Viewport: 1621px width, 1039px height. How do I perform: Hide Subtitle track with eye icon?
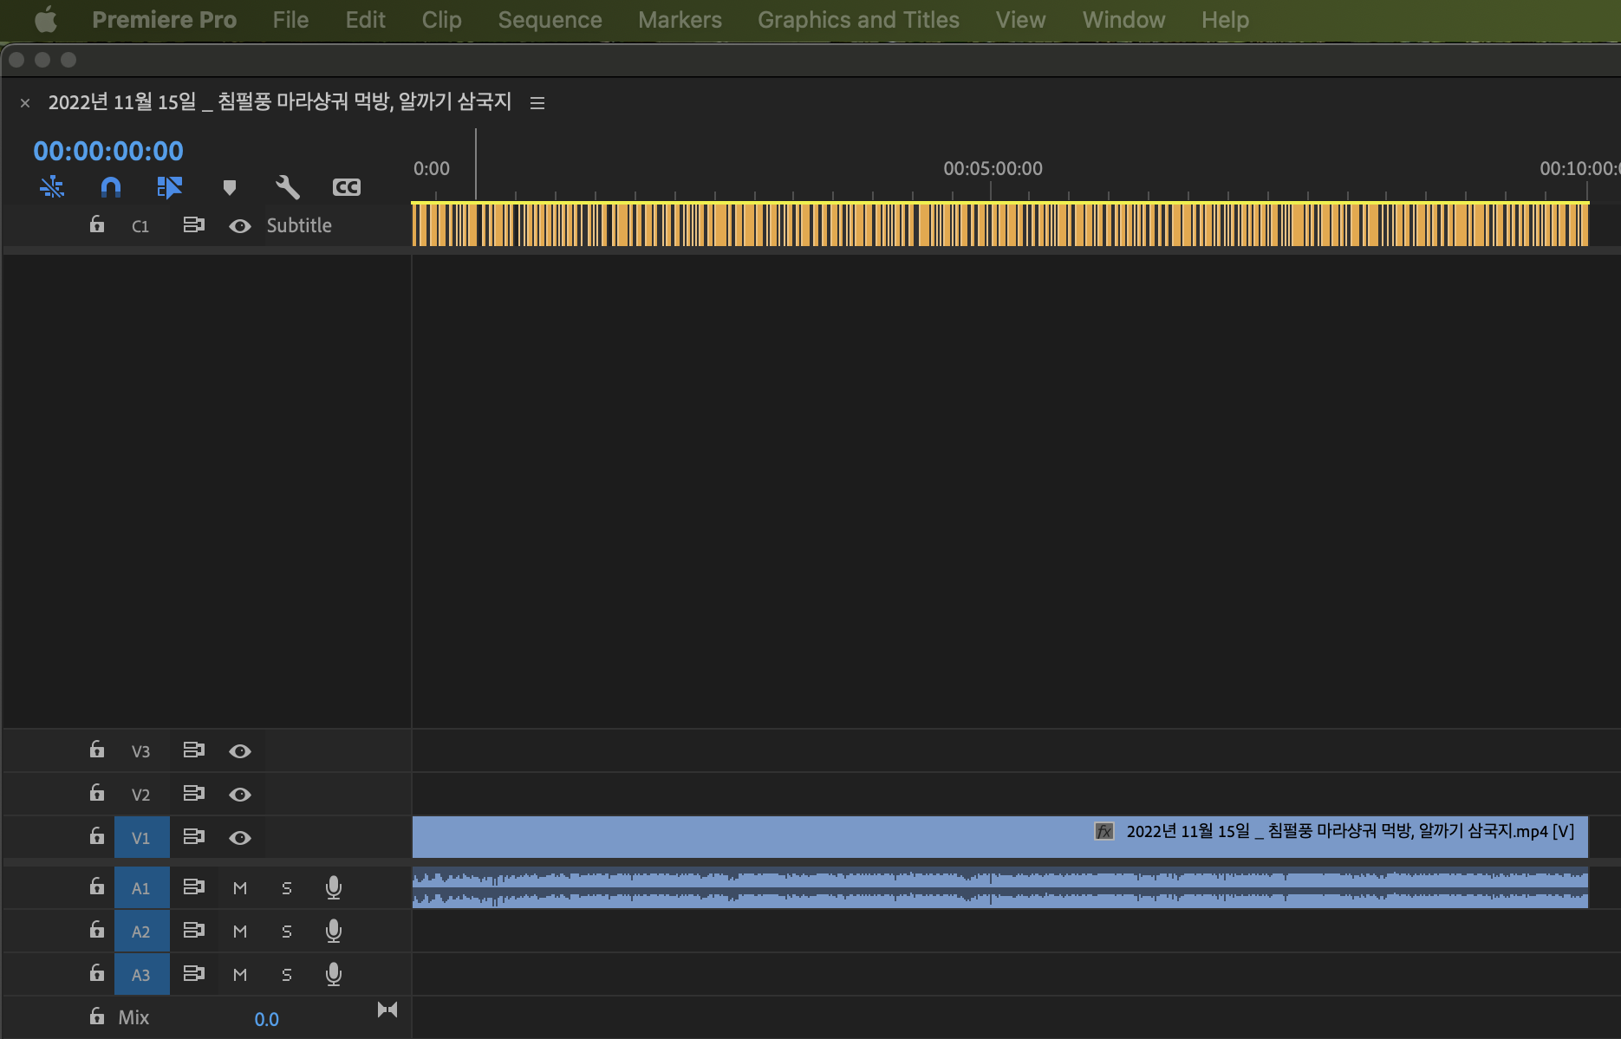pyautogui.click(x=240, y=226)
